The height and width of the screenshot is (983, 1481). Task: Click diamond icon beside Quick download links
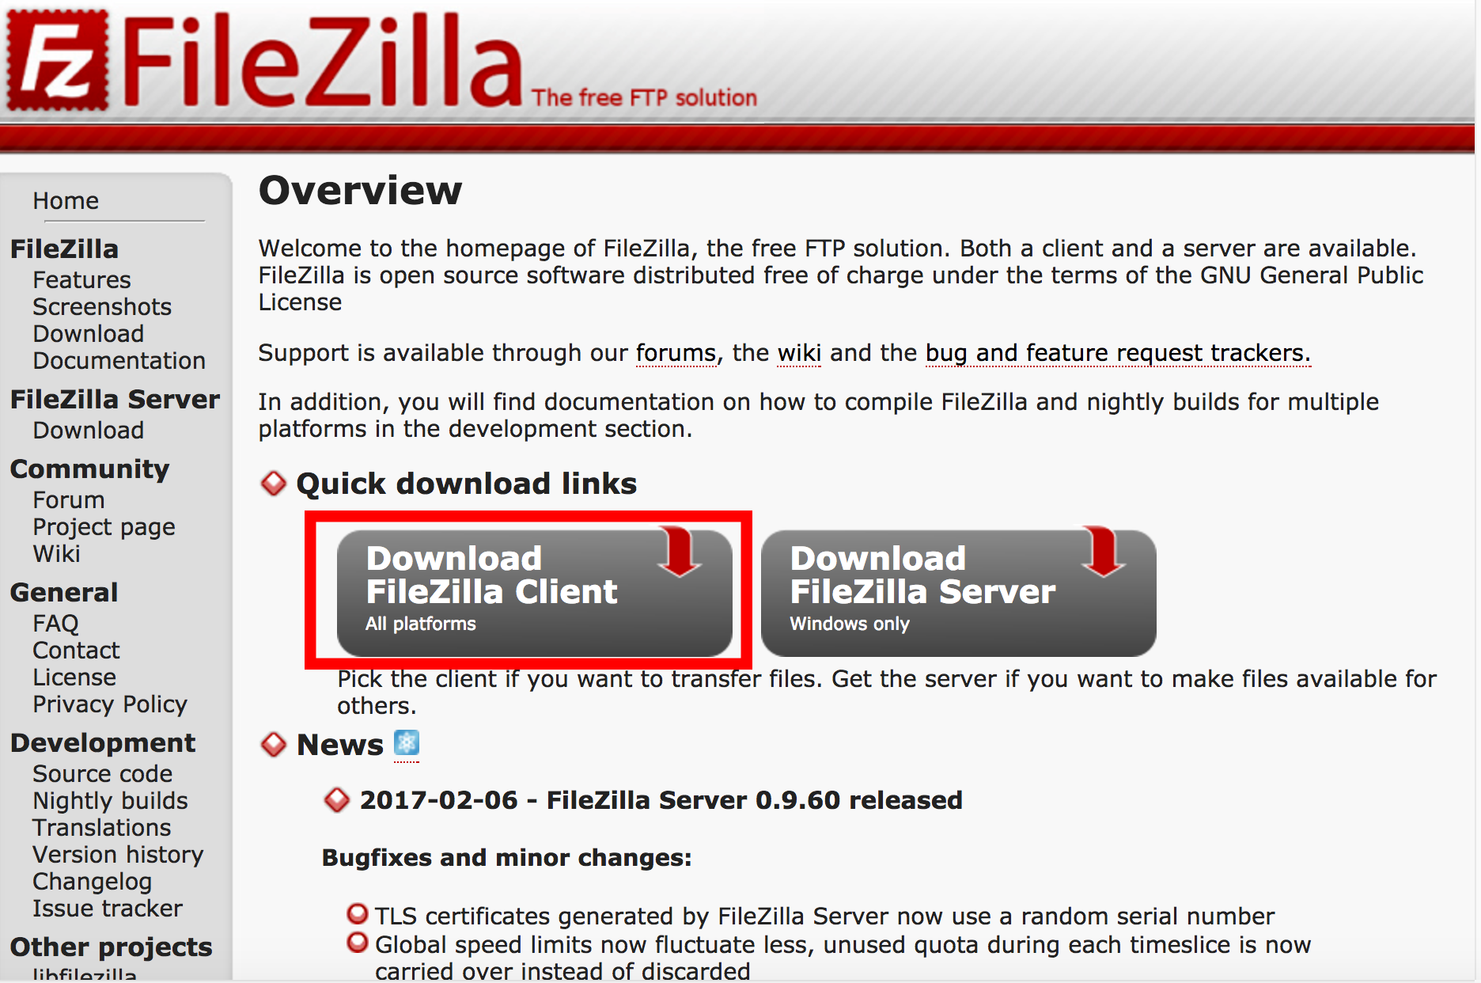click(x=274, y=483)
